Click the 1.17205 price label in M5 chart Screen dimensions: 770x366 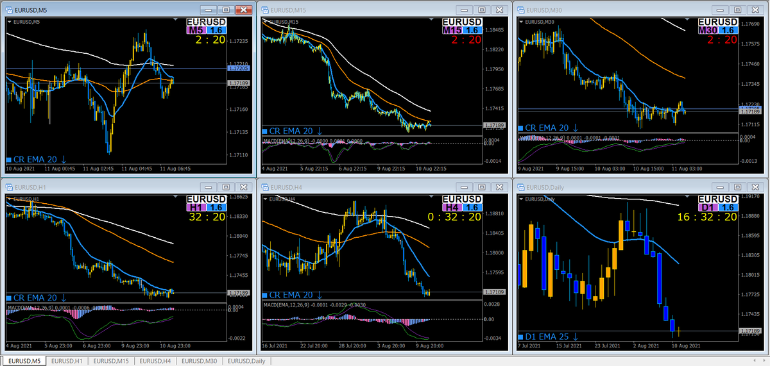(239, 68)
